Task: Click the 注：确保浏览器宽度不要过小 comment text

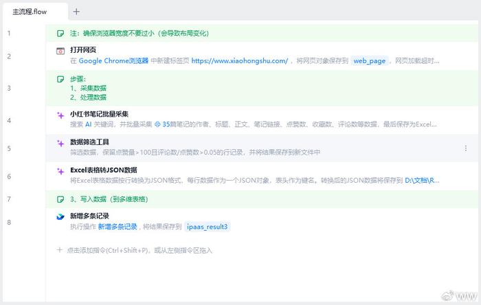Action: pos(139,34)
